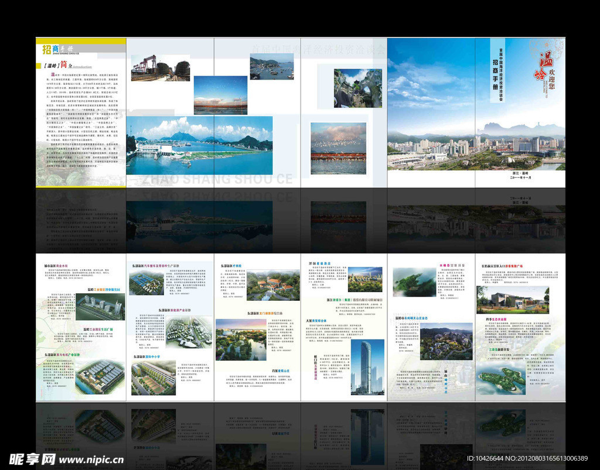
Task: Click the blue-roof auto parts base rendering
Action: (147, 283)
